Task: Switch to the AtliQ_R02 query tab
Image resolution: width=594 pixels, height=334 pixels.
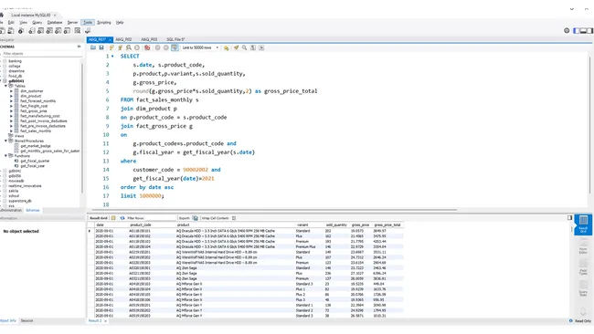Action: [123, 39]
